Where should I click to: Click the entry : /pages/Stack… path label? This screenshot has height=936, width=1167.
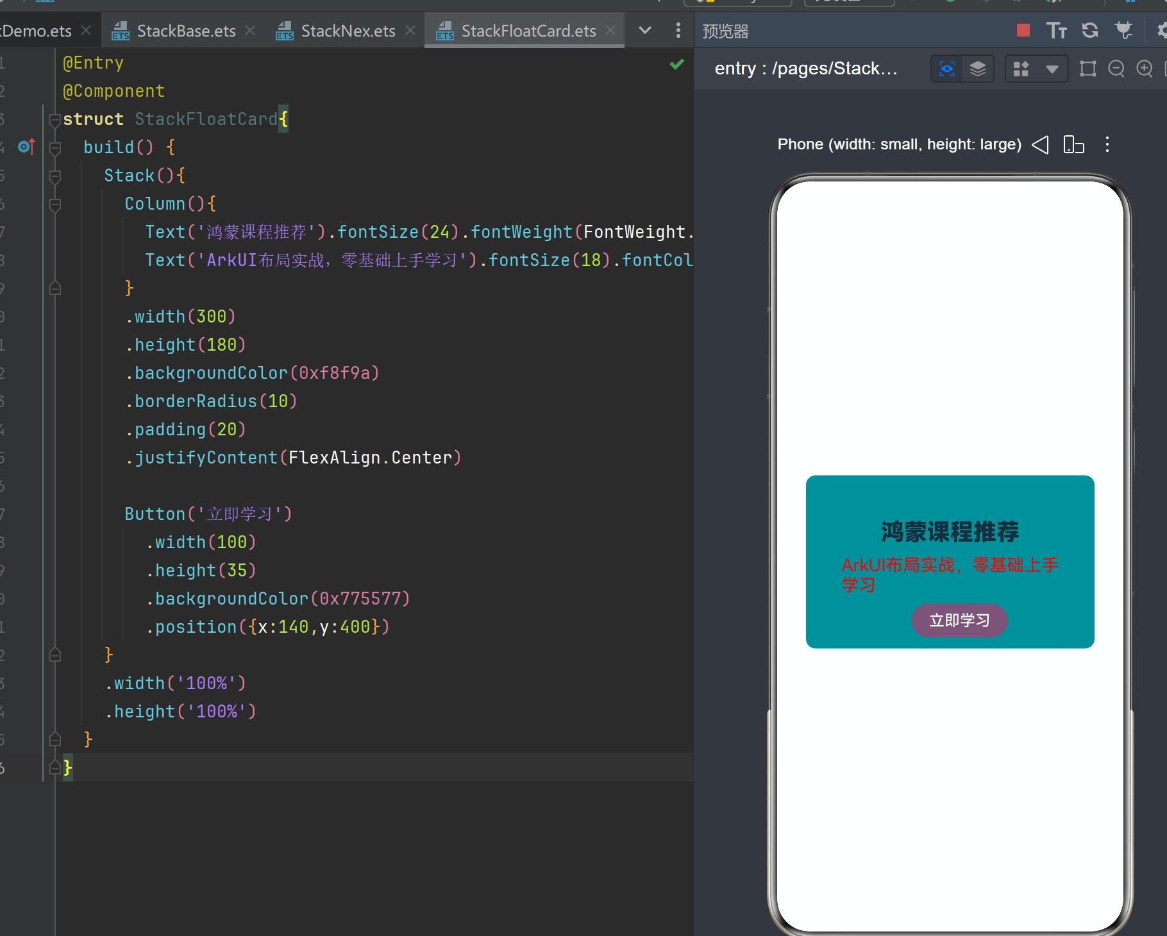tap(806, 69)
